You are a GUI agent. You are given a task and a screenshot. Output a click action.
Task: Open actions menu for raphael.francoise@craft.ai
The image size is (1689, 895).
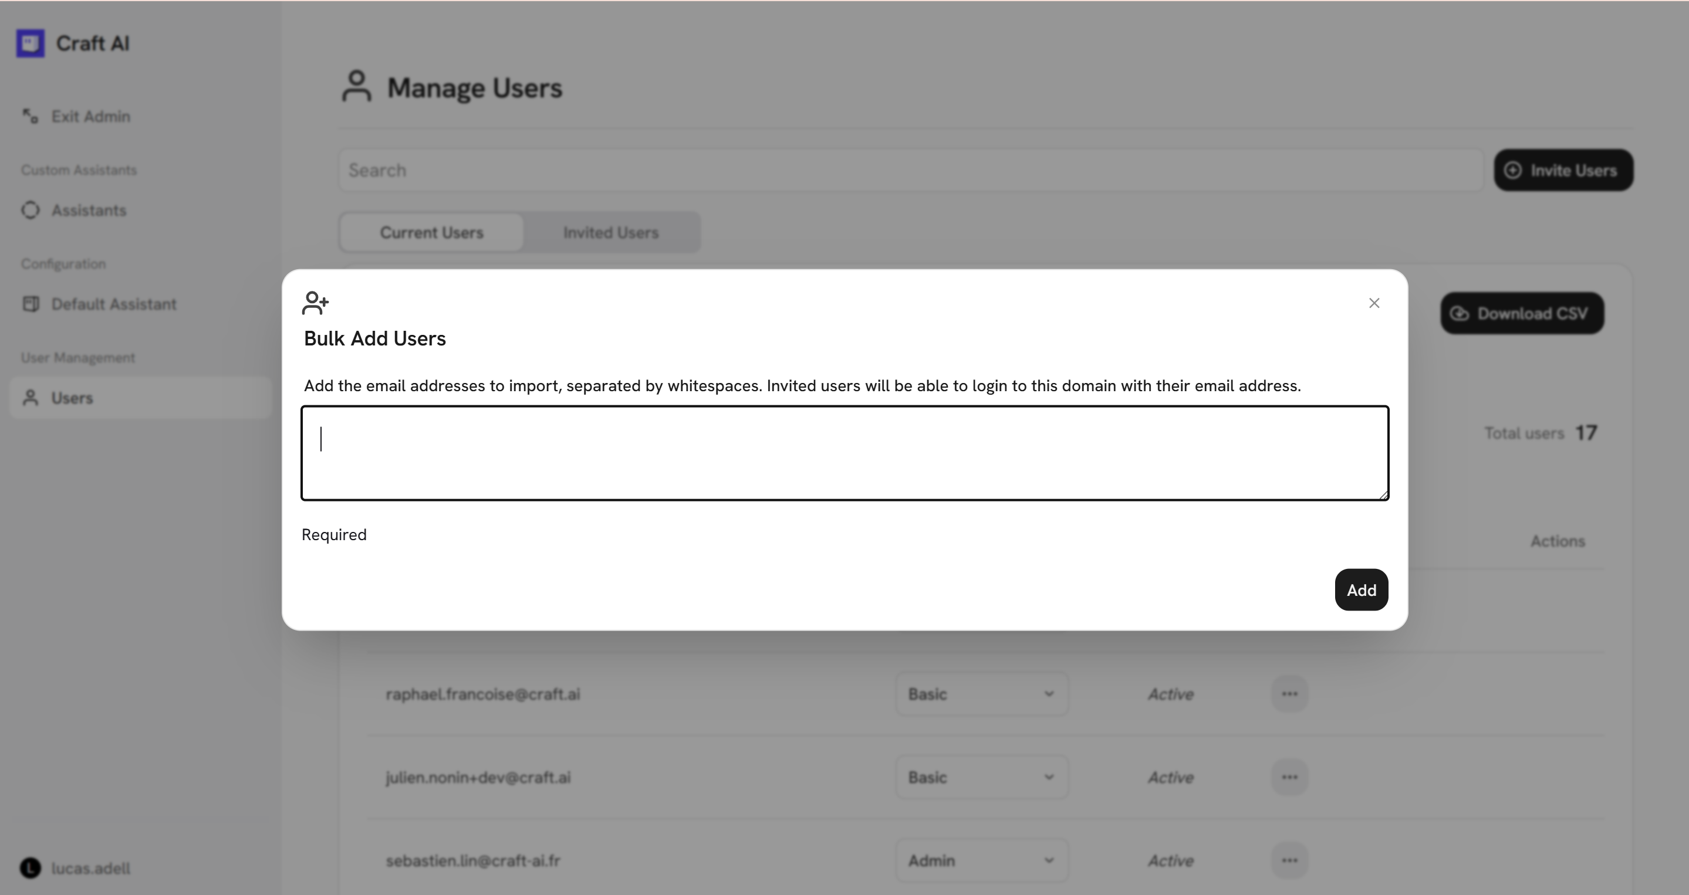coord(1289,694)
